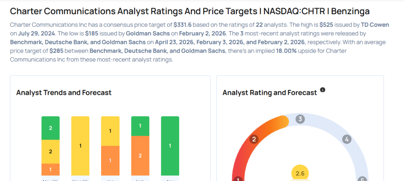Click the orange segment of the January bar
404x181 pixels.
pyautogui.click(x=110, y=161)
